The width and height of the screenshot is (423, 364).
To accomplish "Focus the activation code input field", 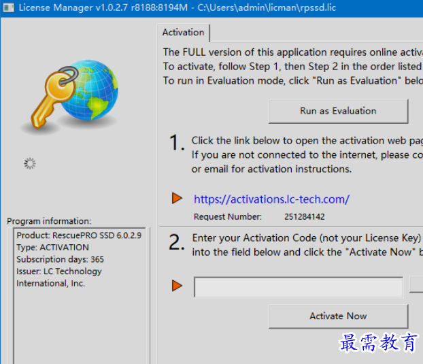I will [x=299, y=287].
